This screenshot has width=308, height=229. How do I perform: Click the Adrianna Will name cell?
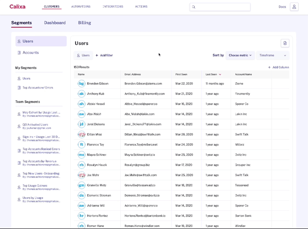[96, 206]
